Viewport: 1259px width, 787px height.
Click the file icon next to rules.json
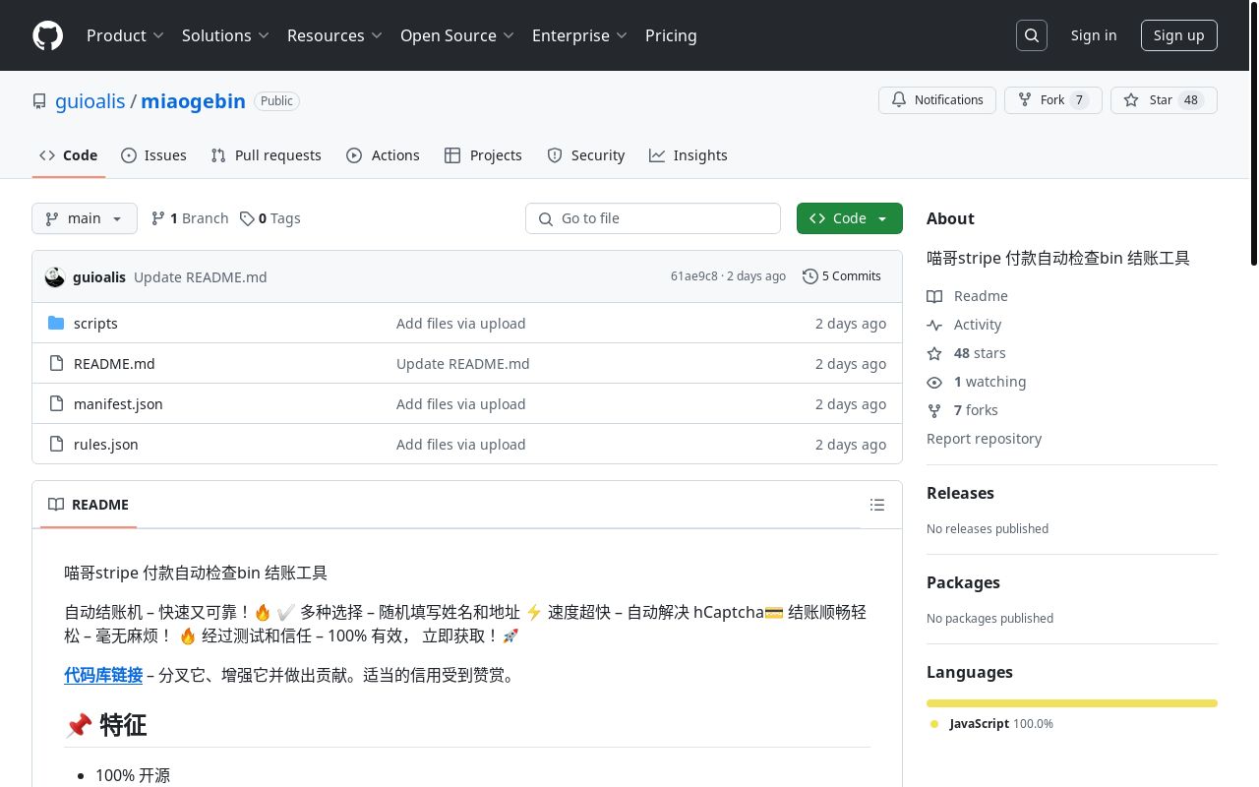56,444
